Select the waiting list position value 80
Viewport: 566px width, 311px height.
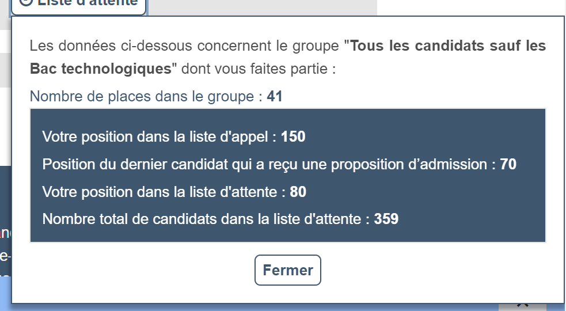298,192
